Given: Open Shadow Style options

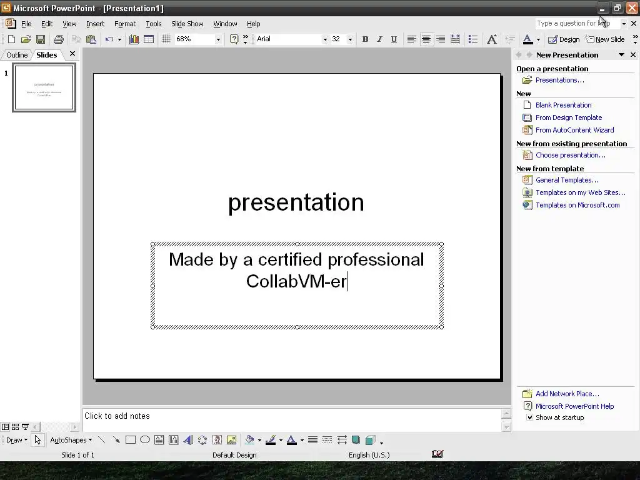Looking at the screenshot, I should click(356, 439).
